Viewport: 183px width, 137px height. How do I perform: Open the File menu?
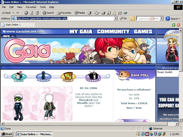pos(4,7)
